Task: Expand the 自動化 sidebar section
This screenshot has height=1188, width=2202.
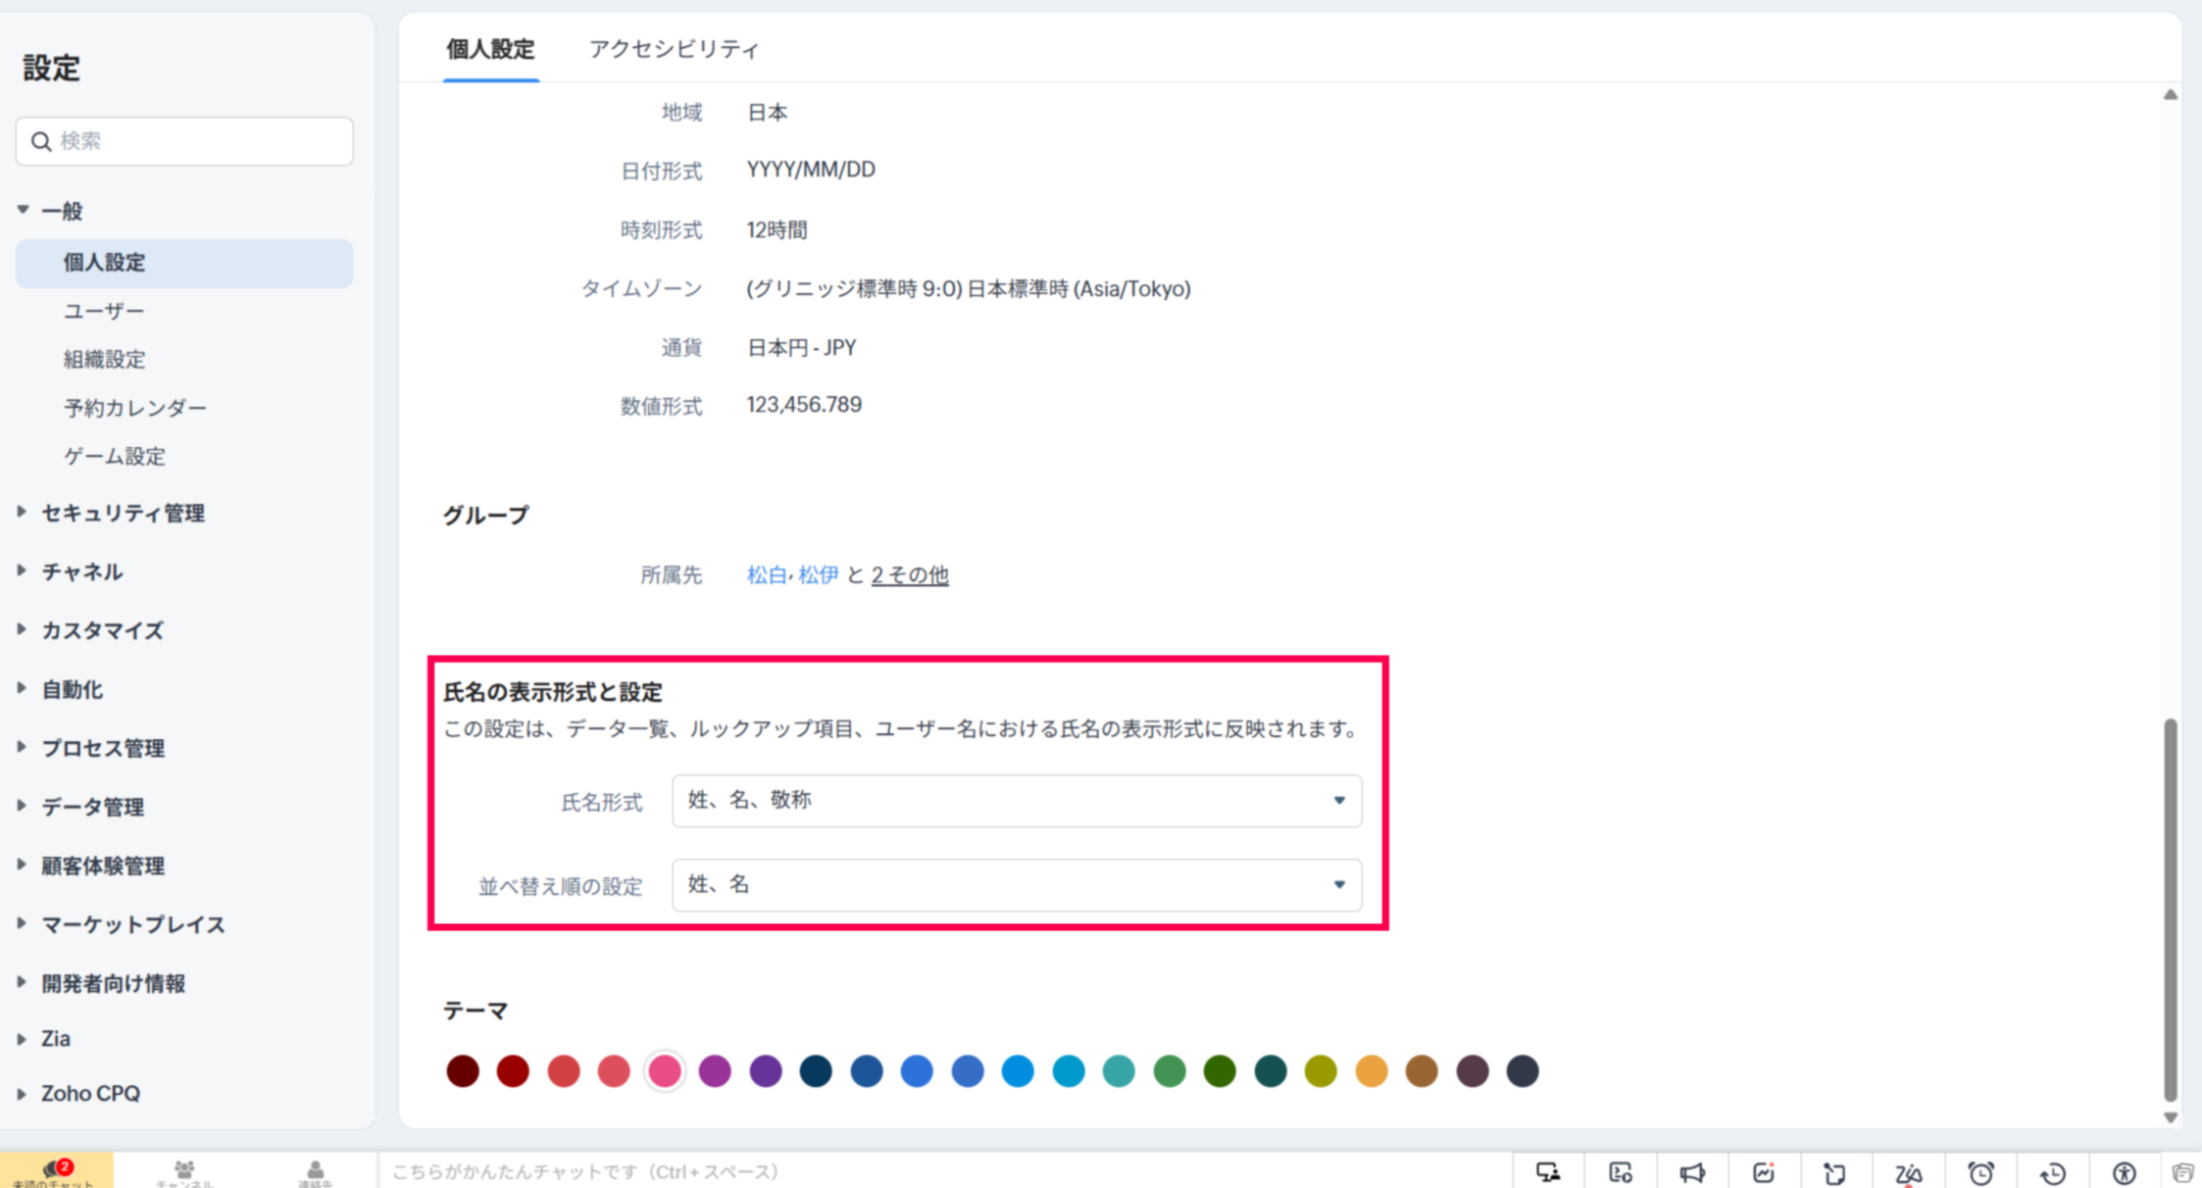Action: click(71, 689)
